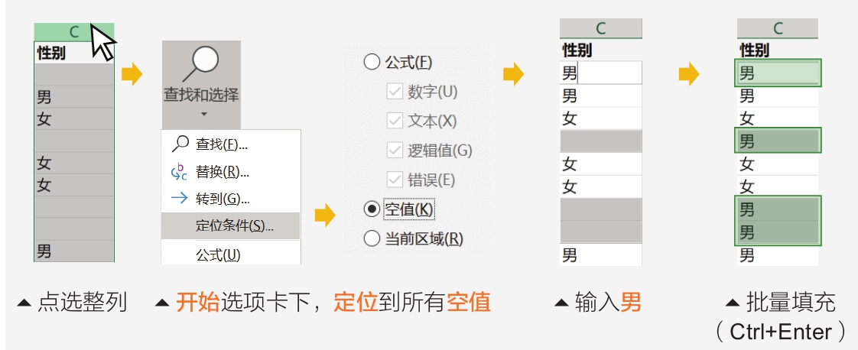Open the 查找和选择 dropdown arrow

(203, 115)
